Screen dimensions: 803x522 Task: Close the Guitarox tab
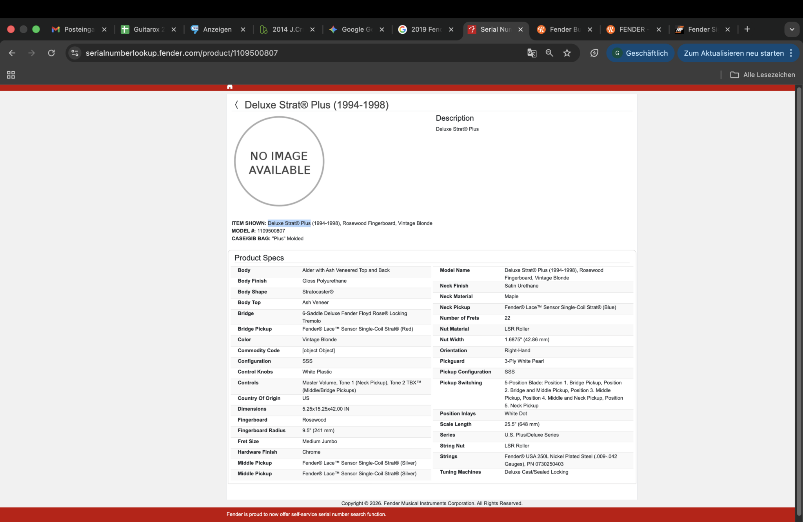tap(174, 29)
